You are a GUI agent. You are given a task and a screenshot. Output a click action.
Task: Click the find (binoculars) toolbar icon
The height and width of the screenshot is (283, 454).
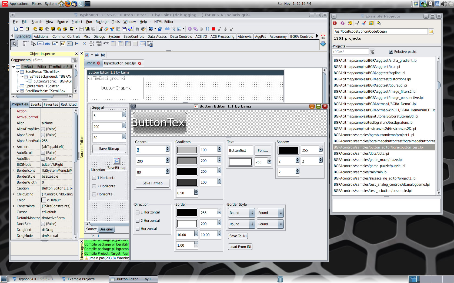coord(137,29)
